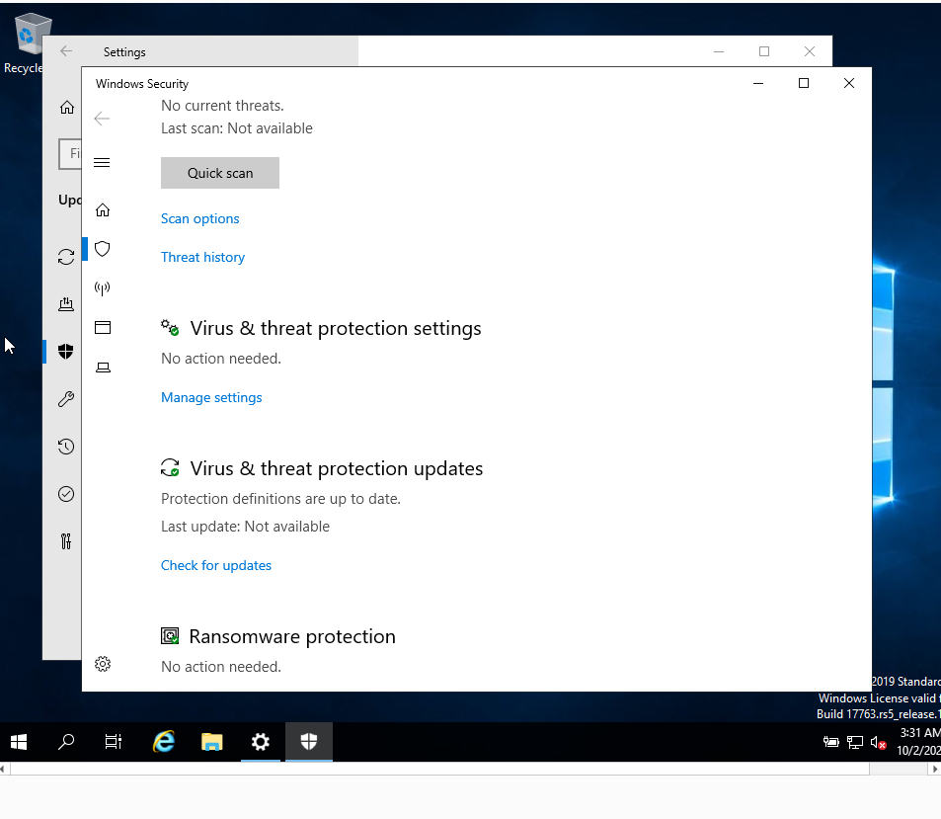Click the network icon in the system tray

click(854, 743)
